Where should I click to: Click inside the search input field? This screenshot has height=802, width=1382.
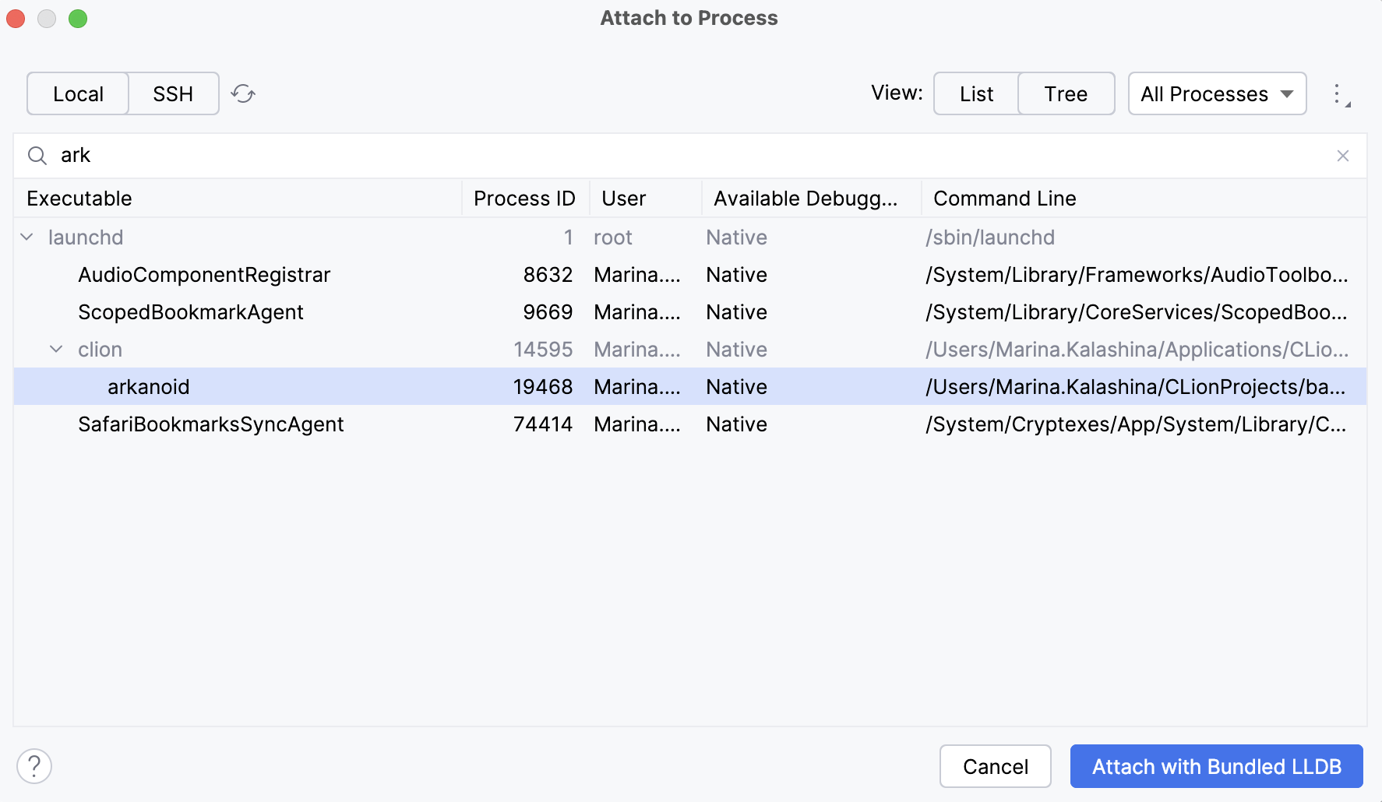pyautogui.click(x=312, y=155)
